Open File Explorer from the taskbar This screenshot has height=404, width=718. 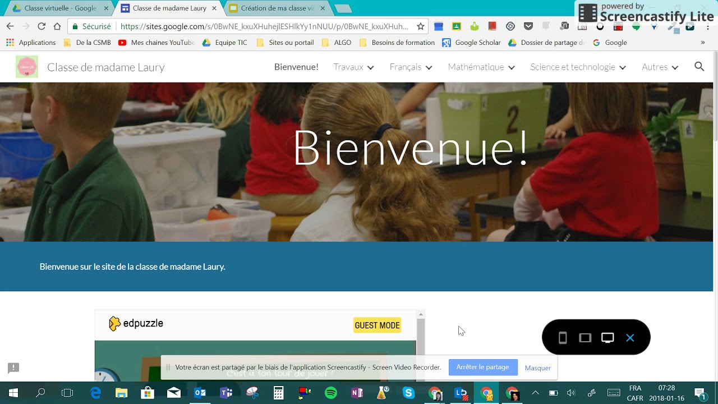pyautogui.click(x=121, y=393)
